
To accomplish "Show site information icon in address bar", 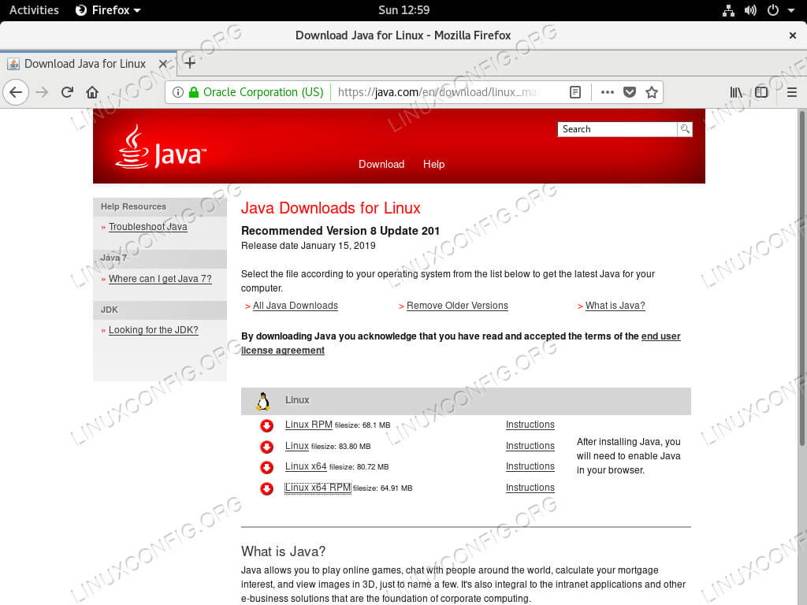I will pyautogui.click(x=177, y=93).
